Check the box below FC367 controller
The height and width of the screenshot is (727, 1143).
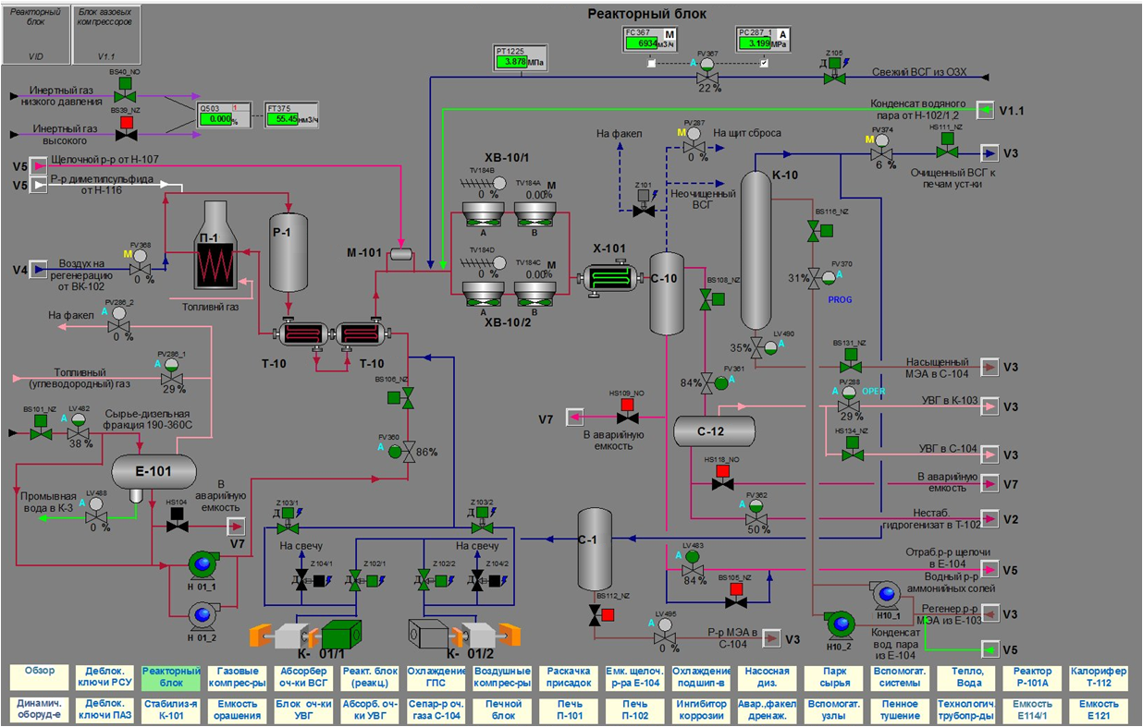pos(651,64)
